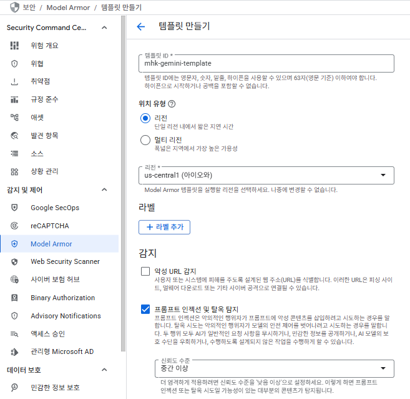Click the Binary Authorization icon
Image resolution: width=410 pixels, height=399 pixels.
point(14,298)
